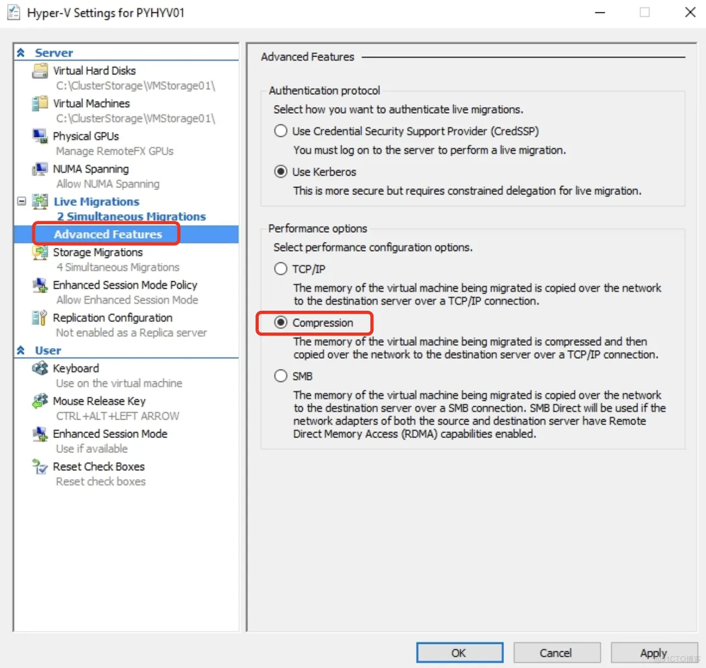Click 'CTRL+ALT+LEFT ARROW' text

point(118,416)
